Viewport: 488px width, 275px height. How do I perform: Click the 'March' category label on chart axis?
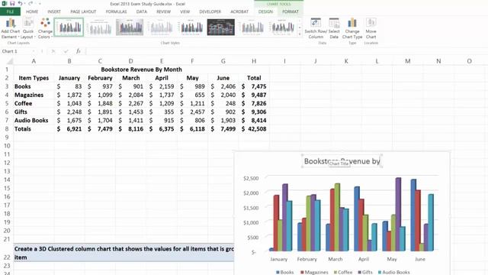tap(335, 259)
